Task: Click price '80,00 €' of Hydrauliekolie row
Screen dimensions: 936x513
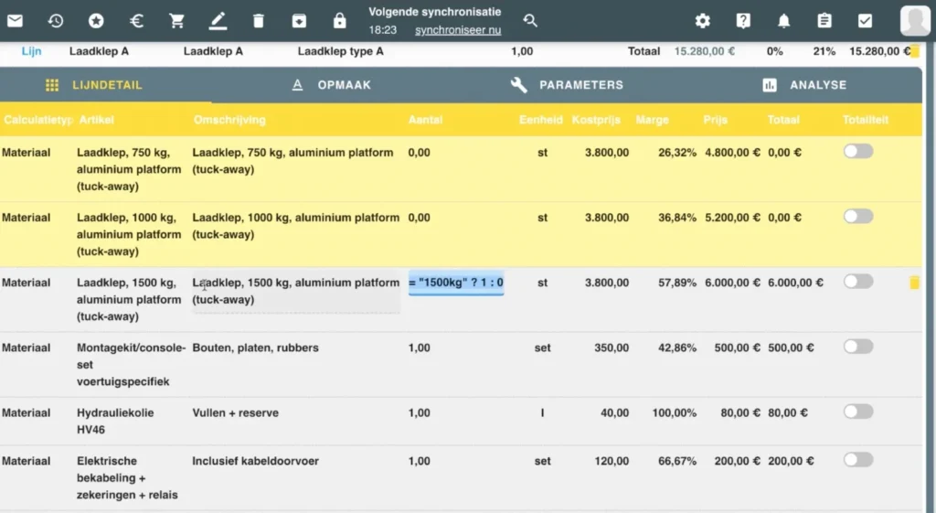Action: (740, 413)
